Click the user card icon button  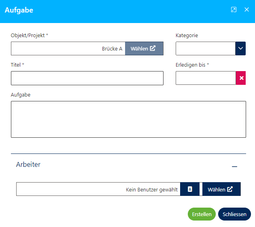coord(190,189)
